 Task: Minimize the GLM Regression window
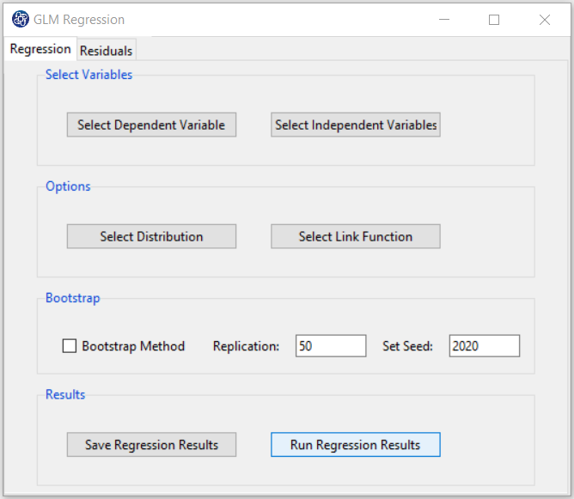(444, 20)
